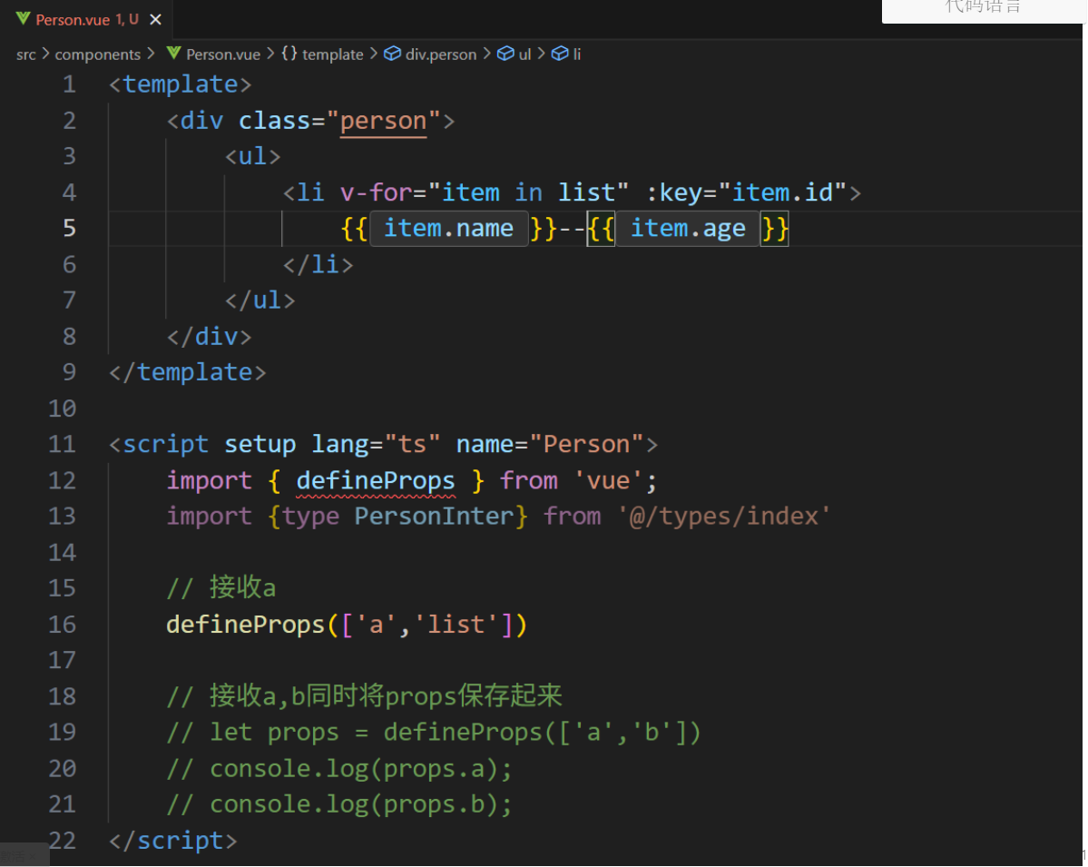The width and height of the screenshot is (1088, 867).
Task: Expand the chevron after components breadcrumb
Action: [x=151, y=54]
